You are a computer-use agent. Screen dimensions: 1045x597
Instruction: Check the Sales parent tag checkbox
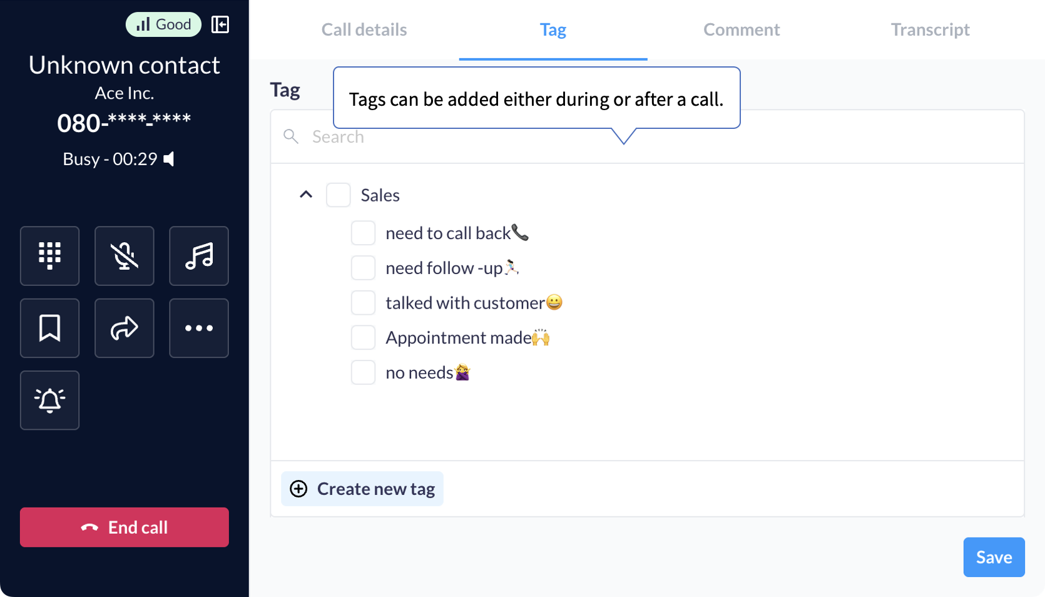point(339,195)
